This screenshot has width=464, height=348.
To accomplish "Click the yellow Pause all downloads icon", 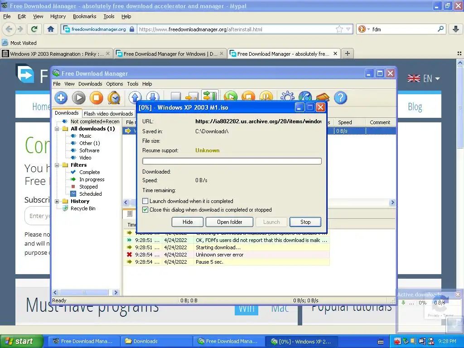I will pos(266,97).
